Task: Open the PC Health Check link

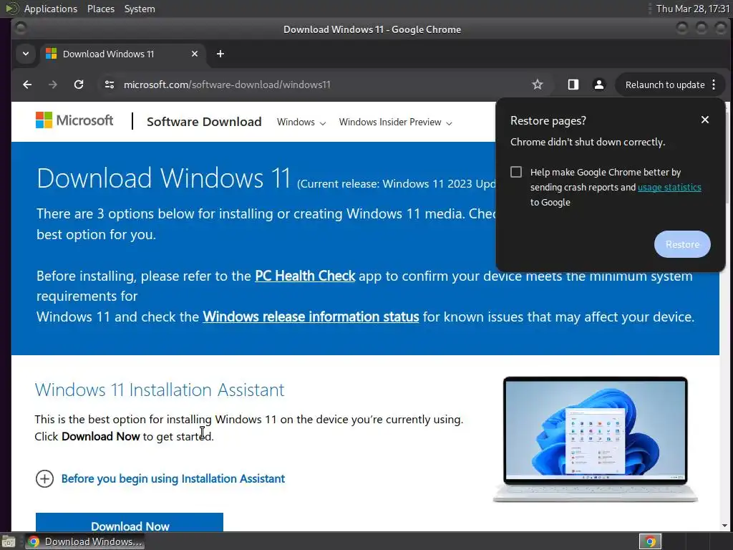Action: pyautogui.click(x=305, y=276)
